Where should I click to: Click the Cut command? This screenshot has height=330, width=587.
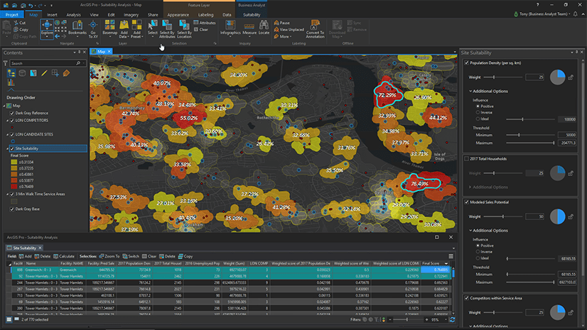click(20, 23)
